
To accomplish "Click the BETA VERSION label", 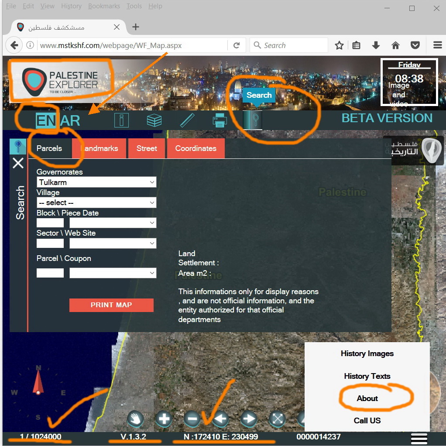I will [x=387, y=118].
